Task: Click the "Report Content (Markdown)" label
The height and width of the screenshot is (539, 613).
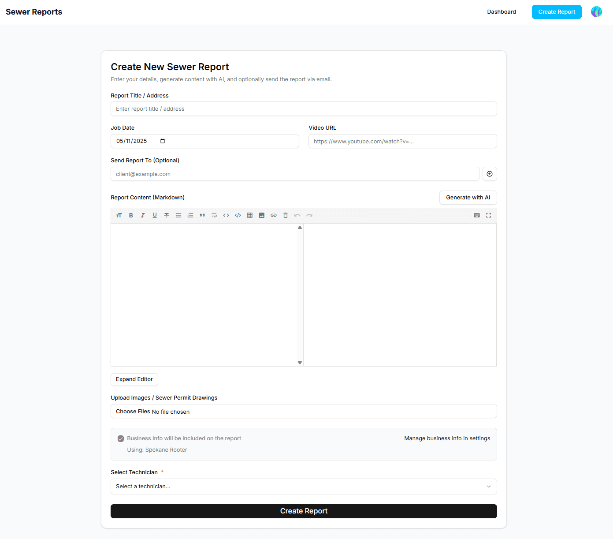Action: pos(148,198)
